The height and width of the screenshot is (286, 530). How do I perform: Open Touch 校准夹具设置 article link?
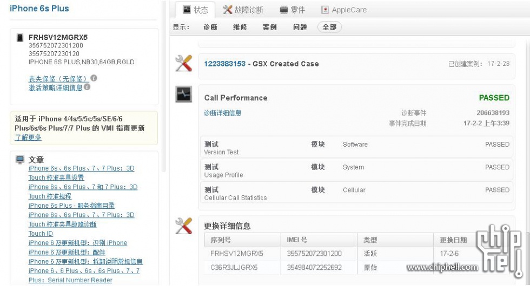[x=56, y=178]
